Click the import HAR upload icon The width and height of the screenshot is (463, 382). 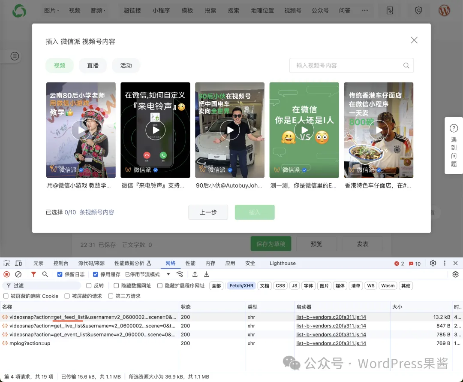coord(195,274)
